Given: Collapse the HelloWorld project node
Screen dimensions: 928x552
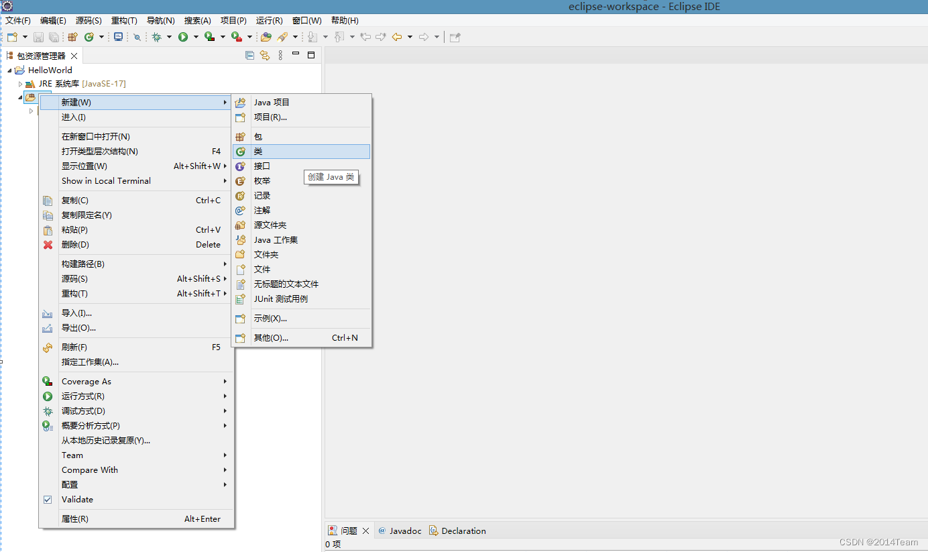Looking at the screenshot, I should point(9,70).
